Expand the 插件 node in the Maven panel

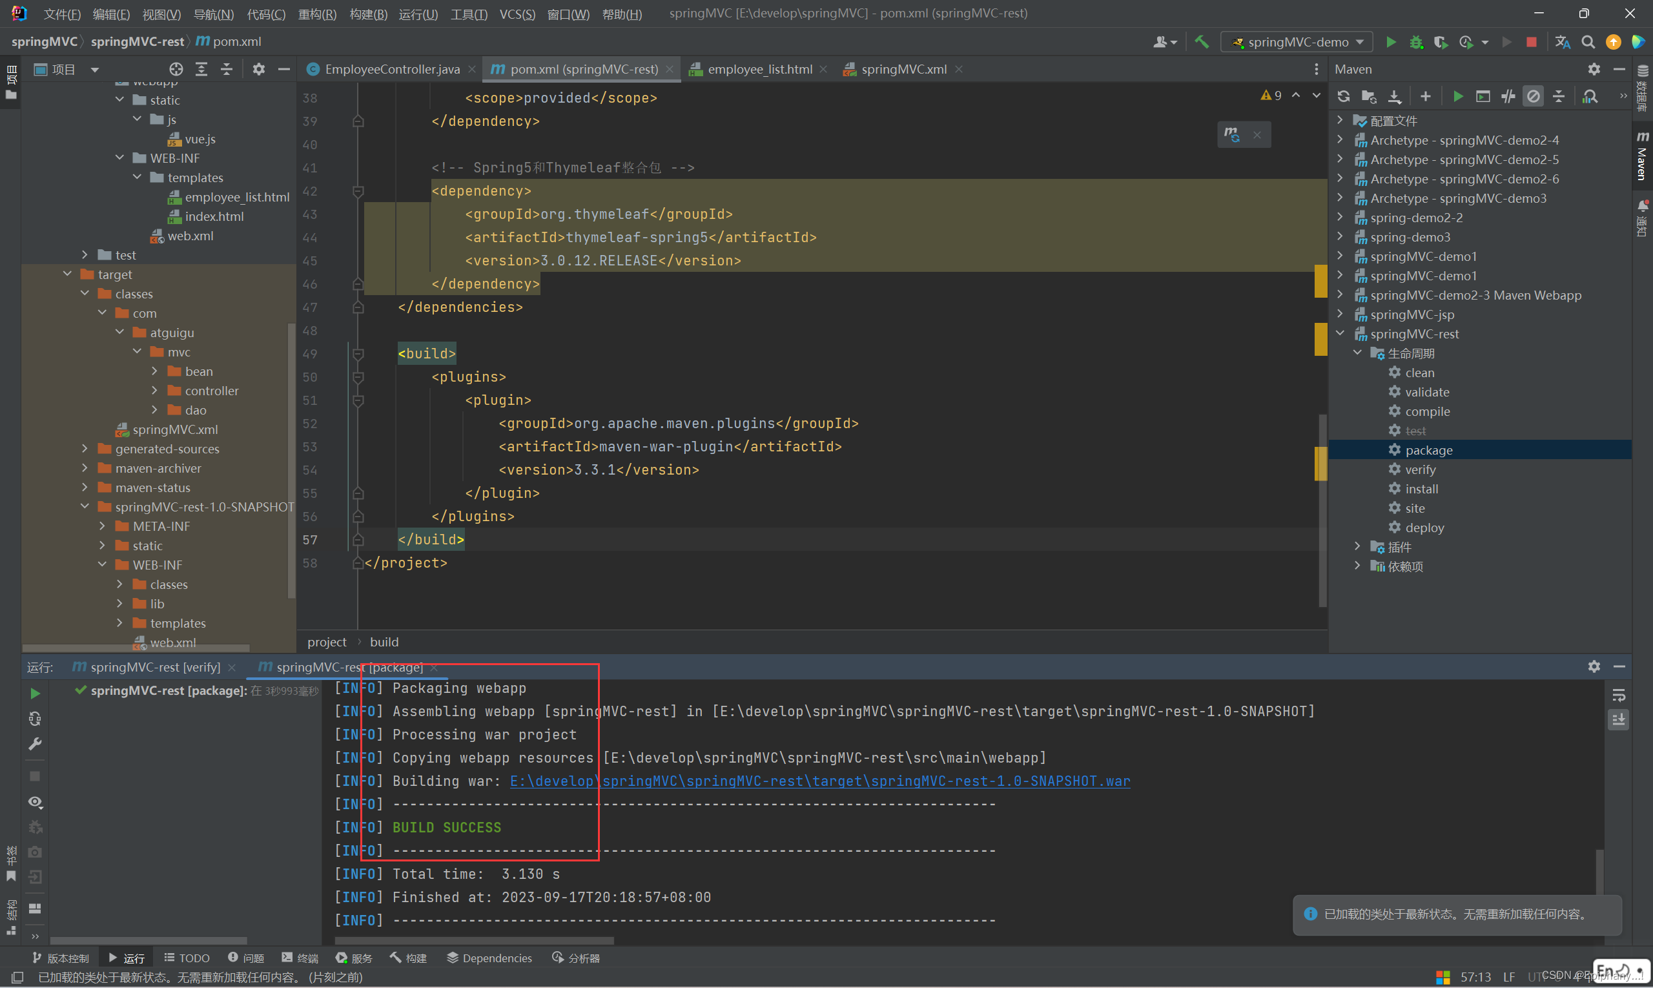point(1357,546)
